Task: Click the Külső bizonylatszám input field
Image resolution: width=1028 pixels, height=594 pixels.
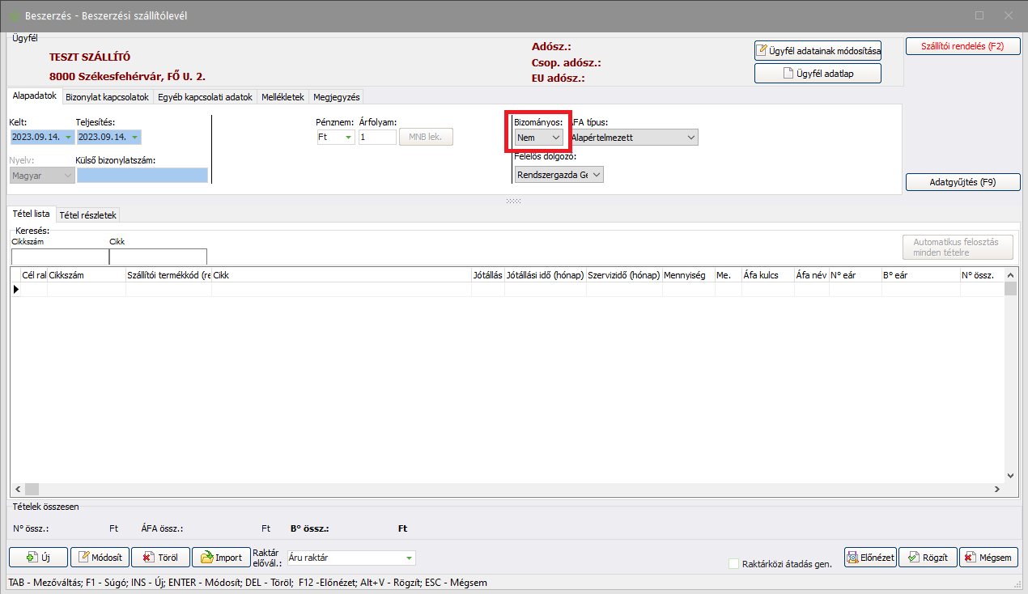Action: pyautogui.click(x=142, y=175)
